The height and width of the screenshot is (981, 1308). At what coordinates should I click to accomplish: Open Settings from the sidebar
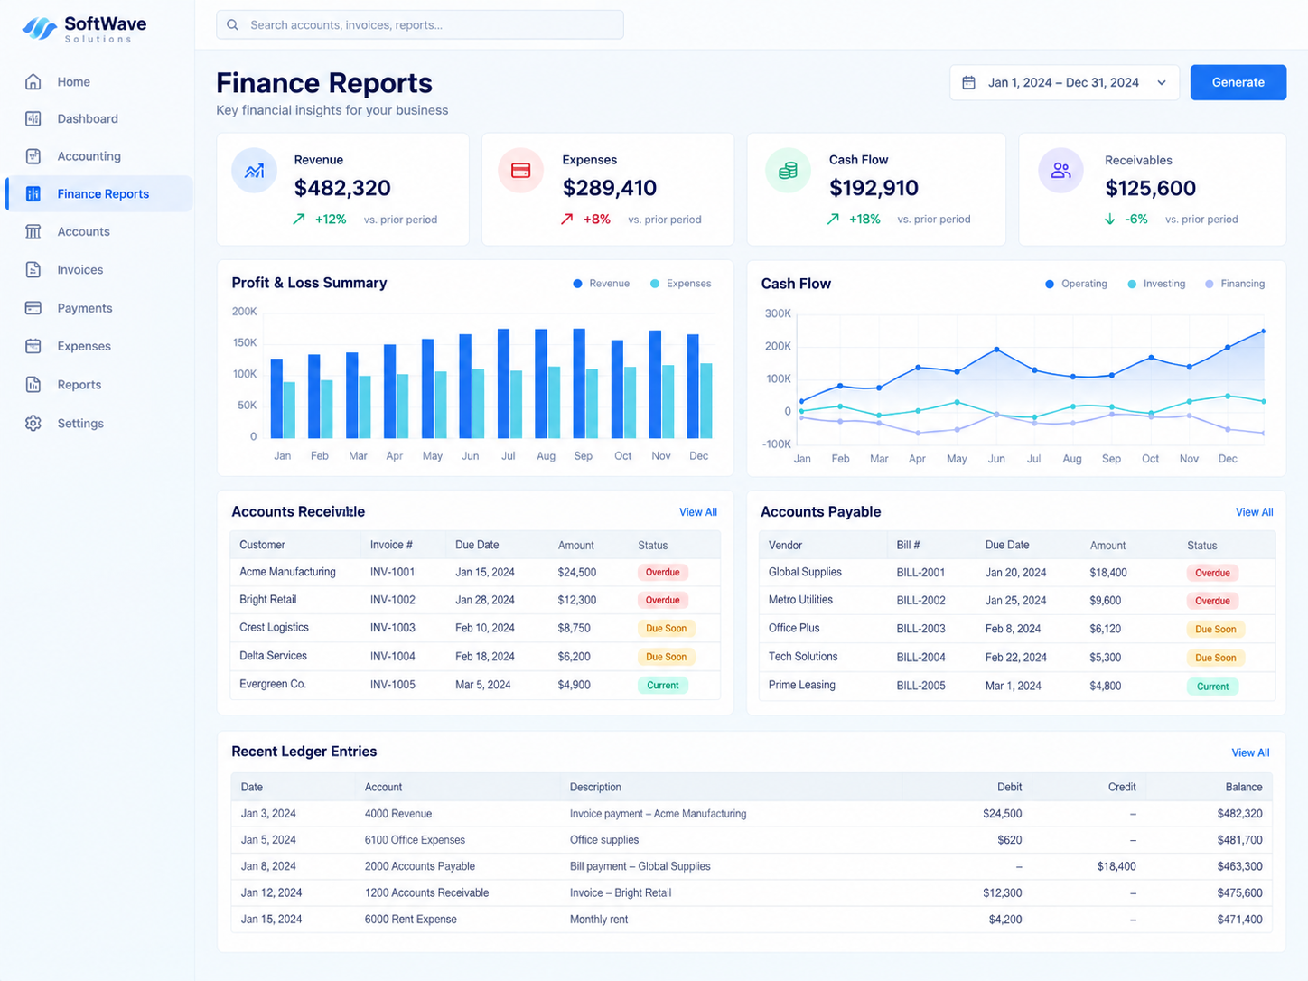click(x=80, y=423)
